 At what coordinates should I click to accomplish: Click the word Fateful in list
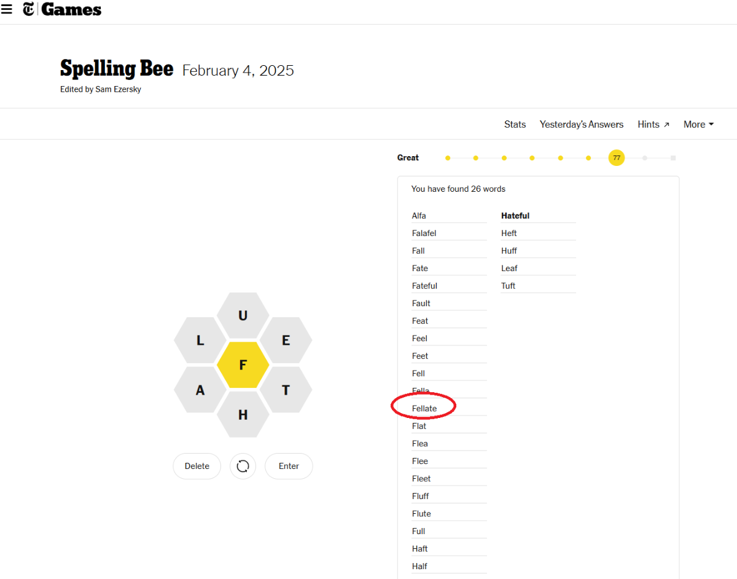(x=424, y=286)
